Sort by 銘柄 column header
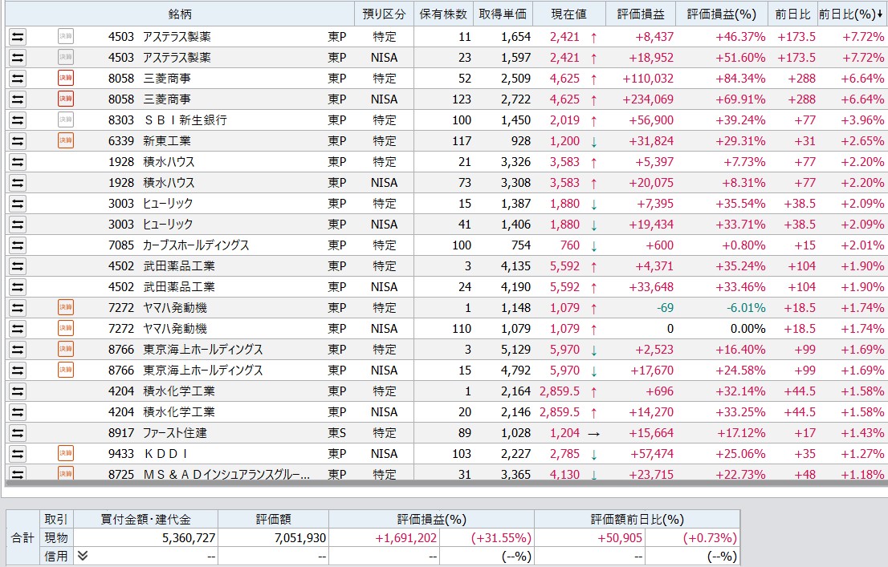Image resolution: width=888 pixels, height=567 pixels. 180,14
